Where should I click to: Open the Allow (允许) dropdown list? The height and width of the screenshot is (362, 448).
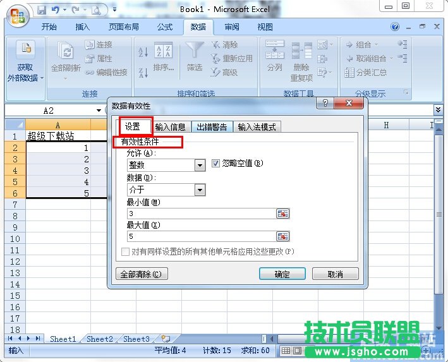coord(200,165)
